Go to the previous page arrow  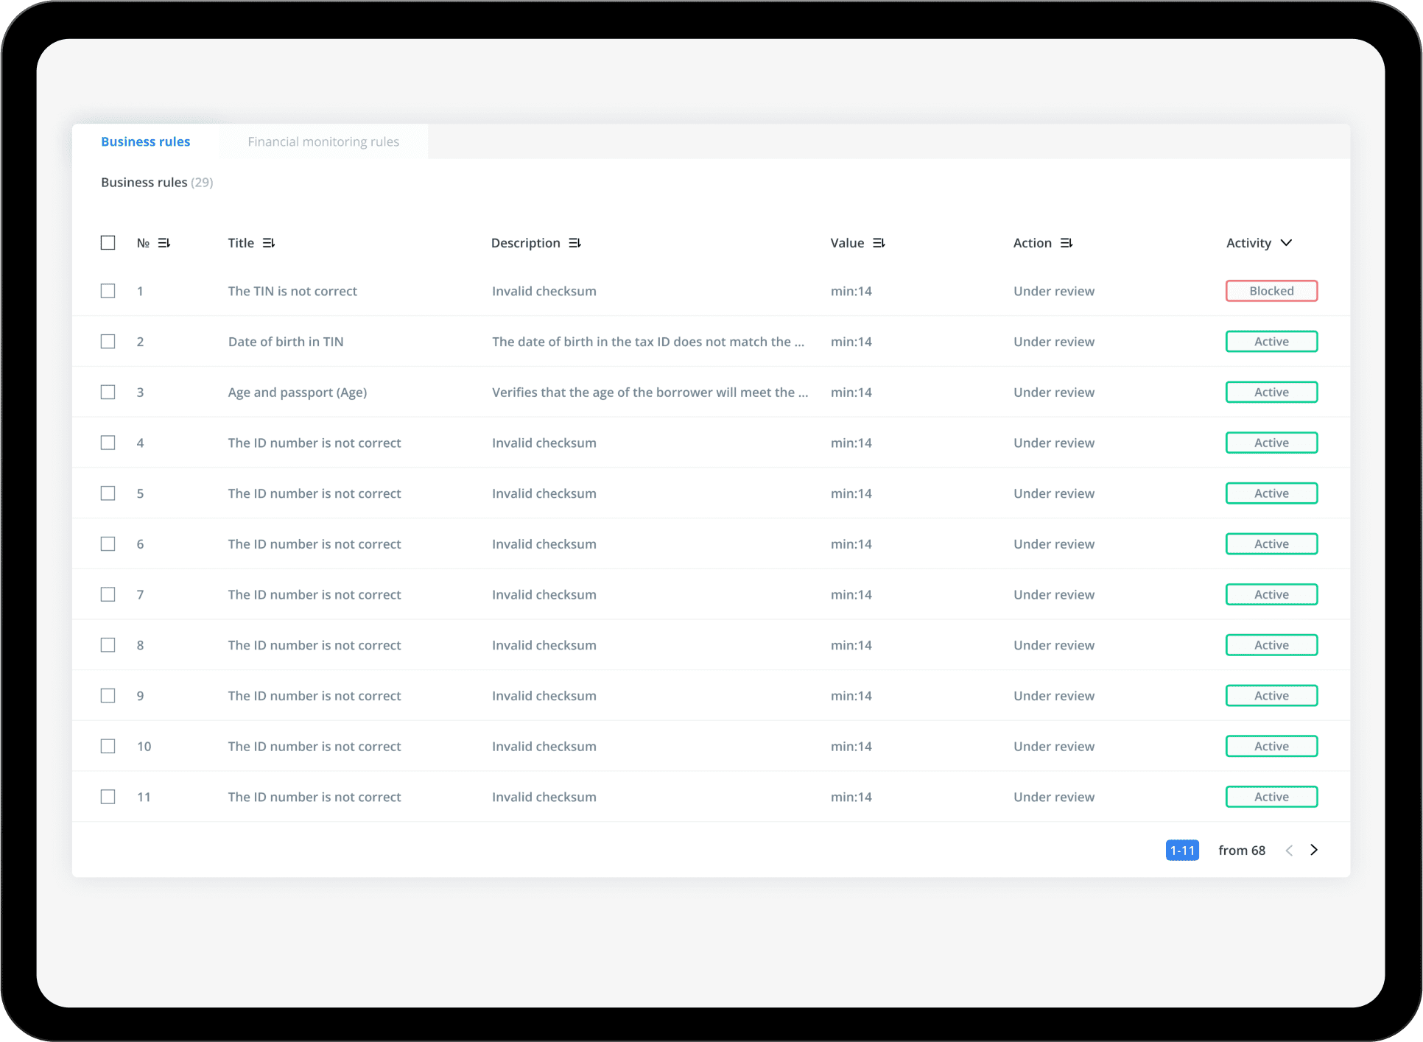click(x=1289, y=850)
